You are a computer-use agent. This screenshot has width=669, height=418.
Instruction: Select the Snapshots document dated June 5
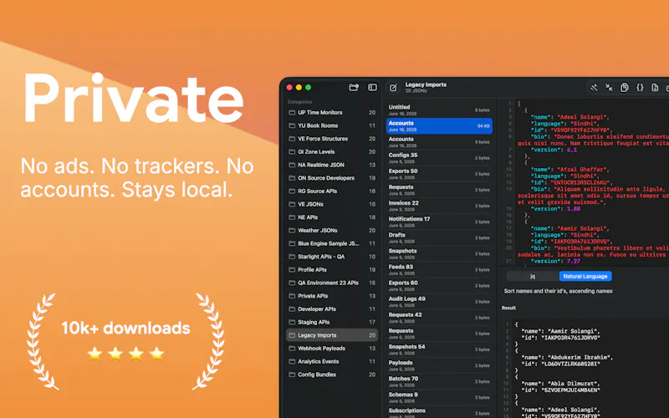439,254
